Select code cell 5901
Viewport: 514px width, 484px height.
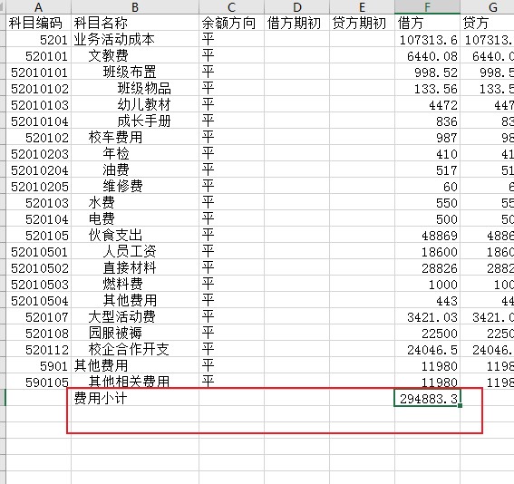38,365
